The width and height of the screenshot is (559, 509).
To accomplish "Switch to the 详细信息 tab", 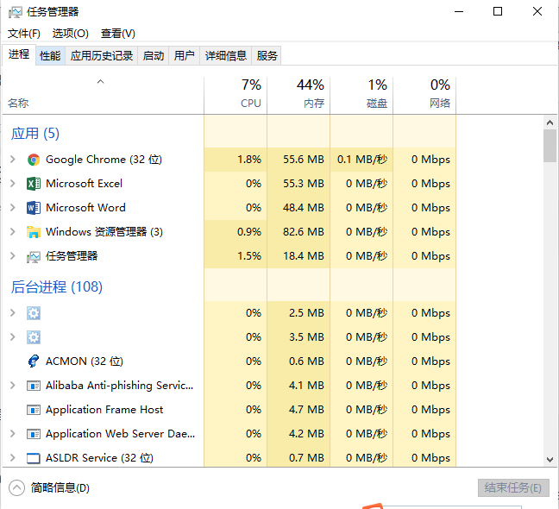I will (226, 55).
